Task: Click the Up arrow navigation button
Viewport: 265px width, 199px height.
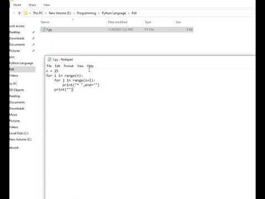Action: 19,13
